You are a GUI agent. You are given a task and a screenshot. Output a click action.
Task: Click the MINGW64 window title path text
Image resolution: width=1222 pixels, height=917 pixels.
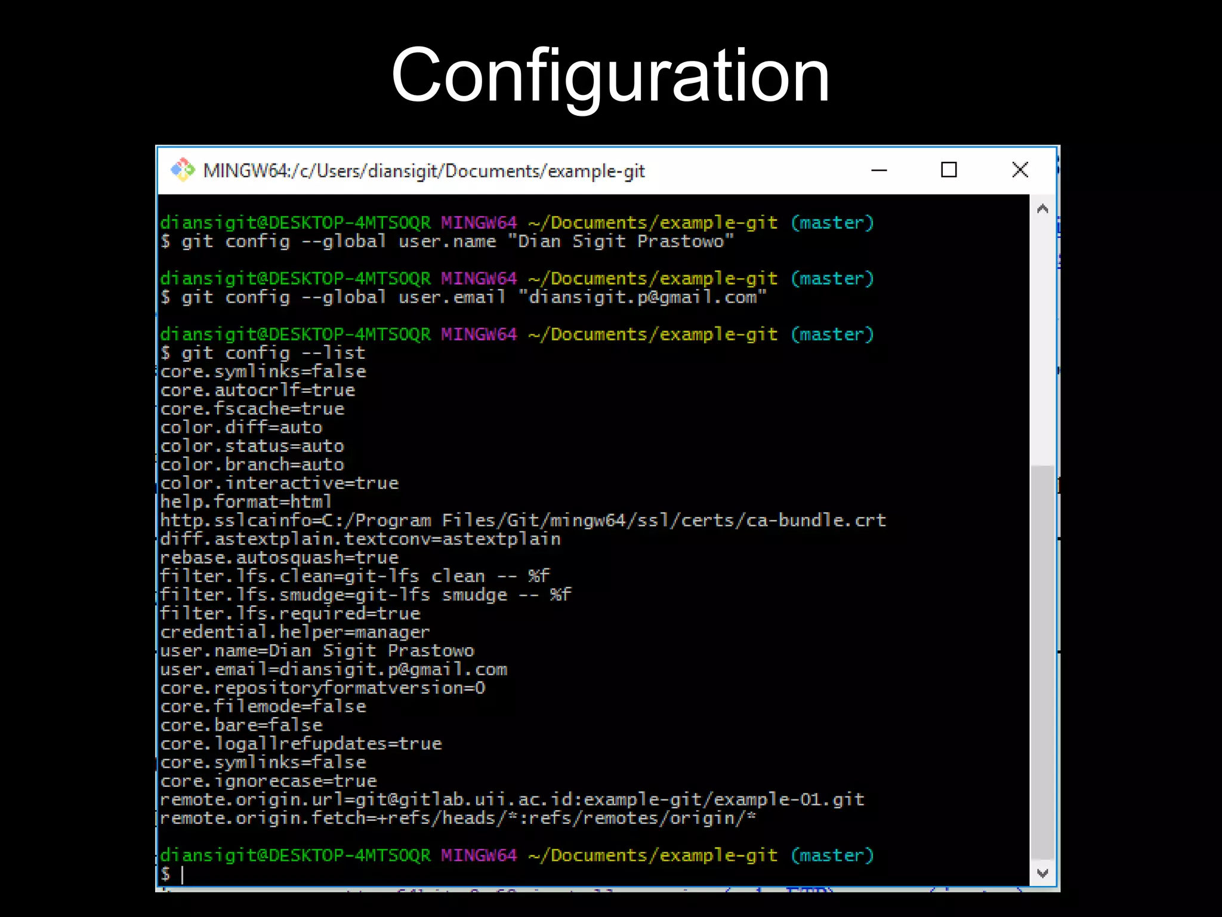424,171
